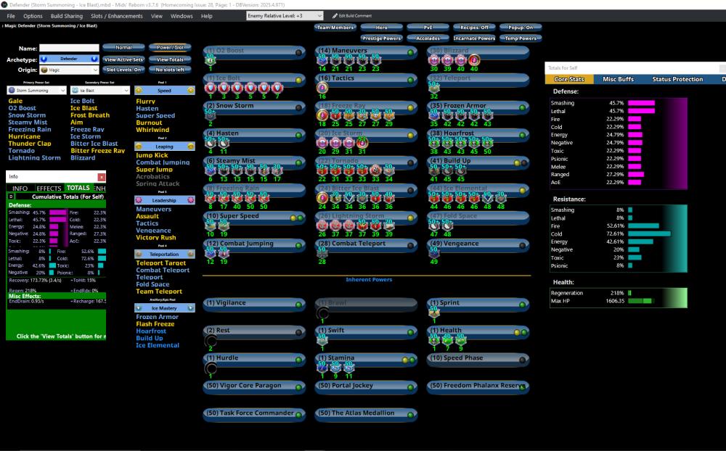
Task: Open the Build Sharing menu
Action: click(x=66, y=15)
